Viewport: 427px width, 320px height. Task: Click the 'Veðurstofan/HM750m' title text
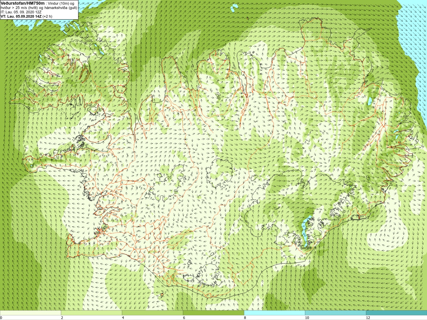(23, 3)
